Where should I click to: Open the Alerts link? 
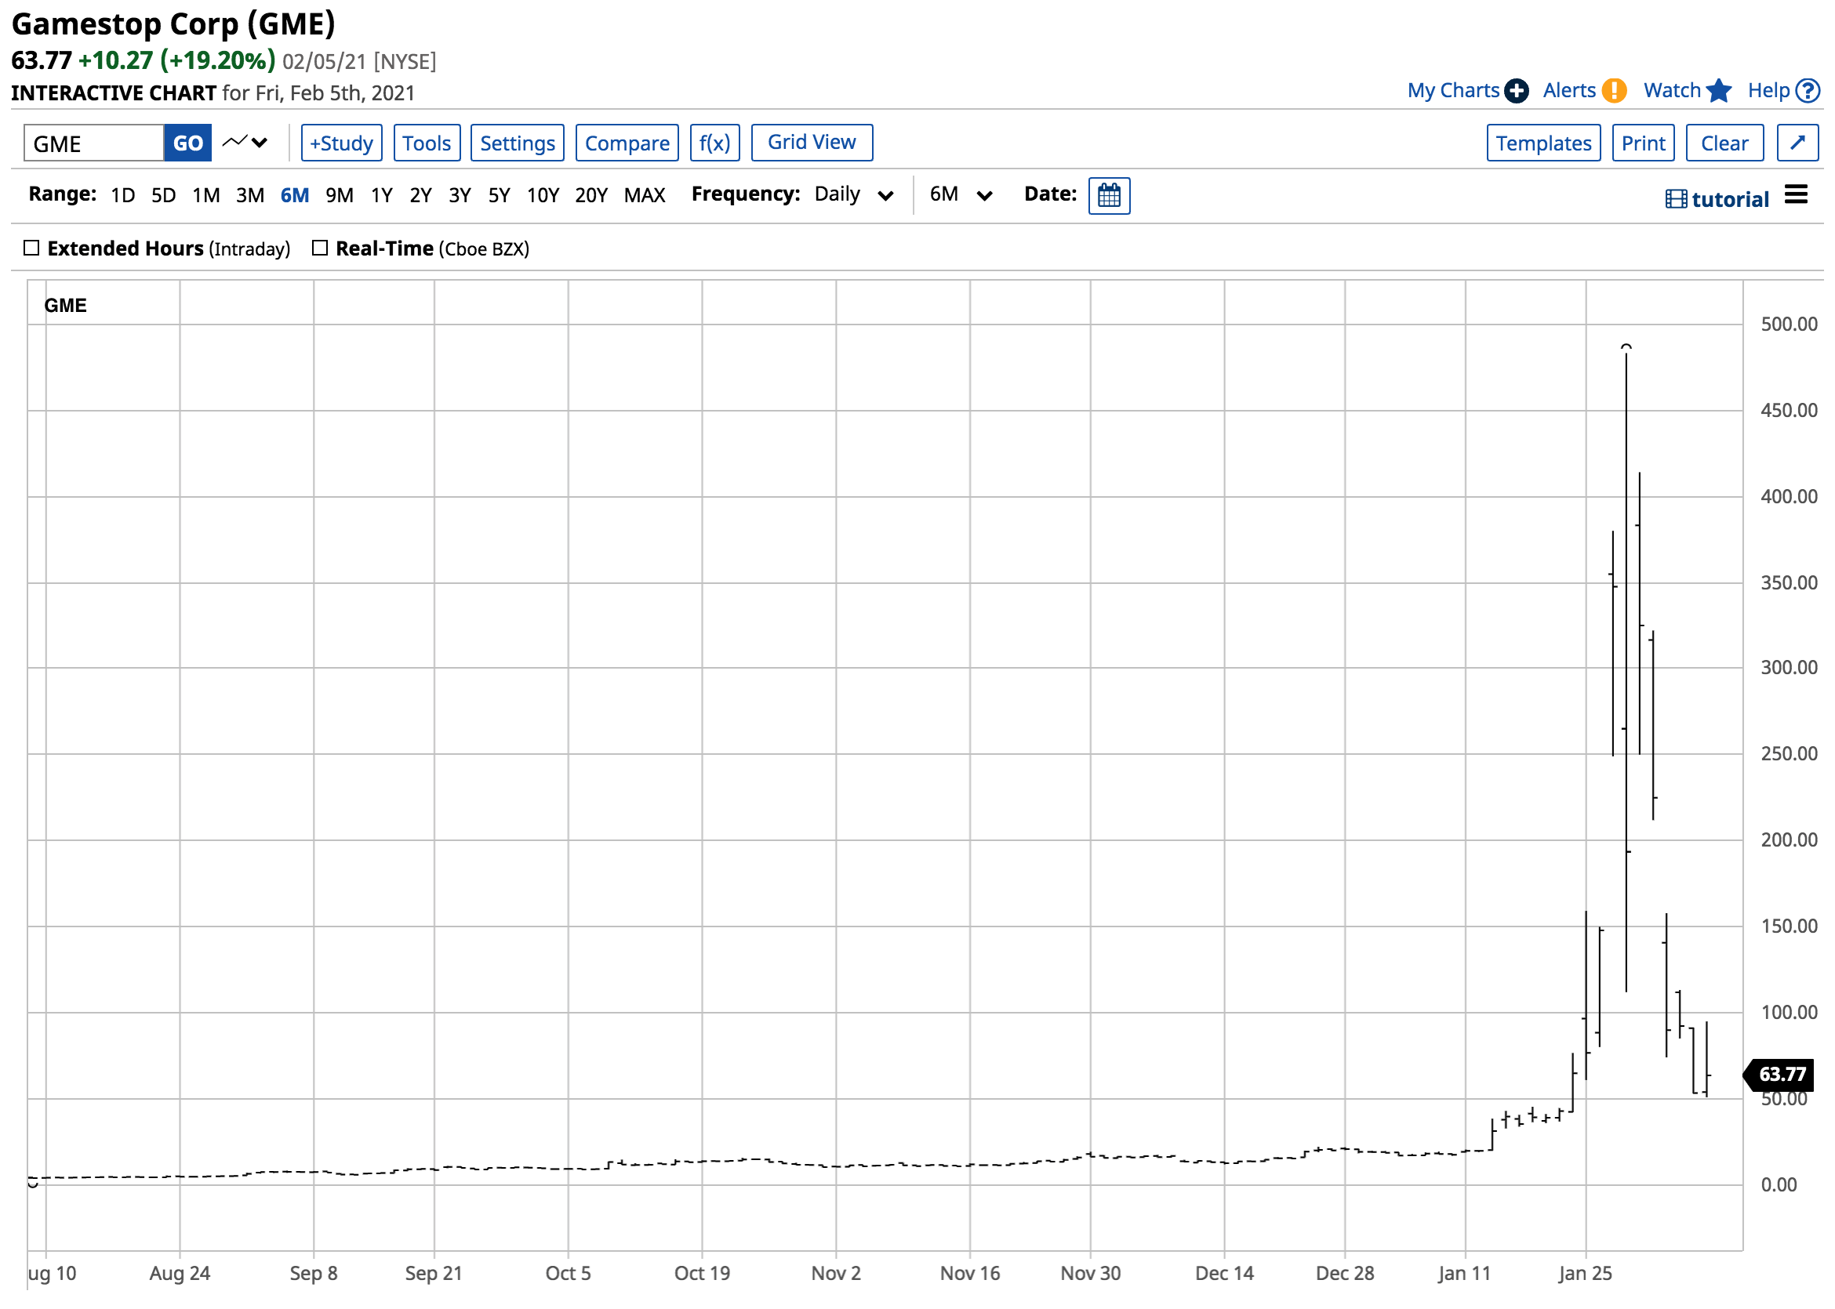tap(1569, 90)
